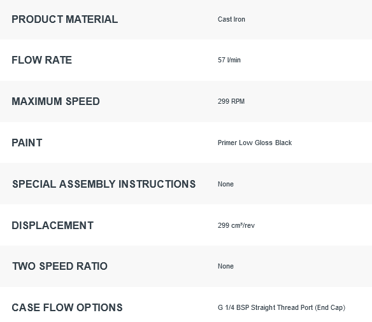Viewport: 372px width, 322px height.
Task: Click the MAXIMUM SPEED label
Action: point(56,101)
